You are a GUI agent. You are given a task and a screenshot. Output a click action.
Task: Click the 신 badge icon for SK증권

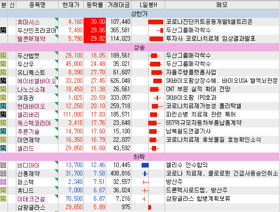tap(3, 98)
